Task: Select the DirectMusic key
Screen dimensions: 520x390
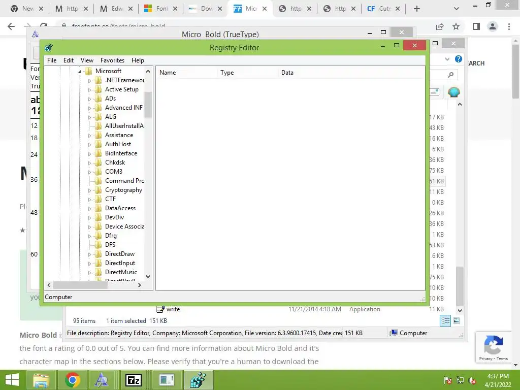Action: [x=121, y=272]
